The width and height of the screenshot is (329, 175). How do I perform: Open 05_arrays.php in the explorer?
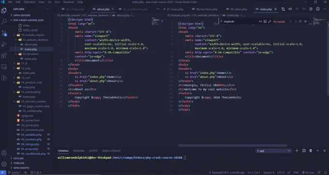(x=30, y=149)
